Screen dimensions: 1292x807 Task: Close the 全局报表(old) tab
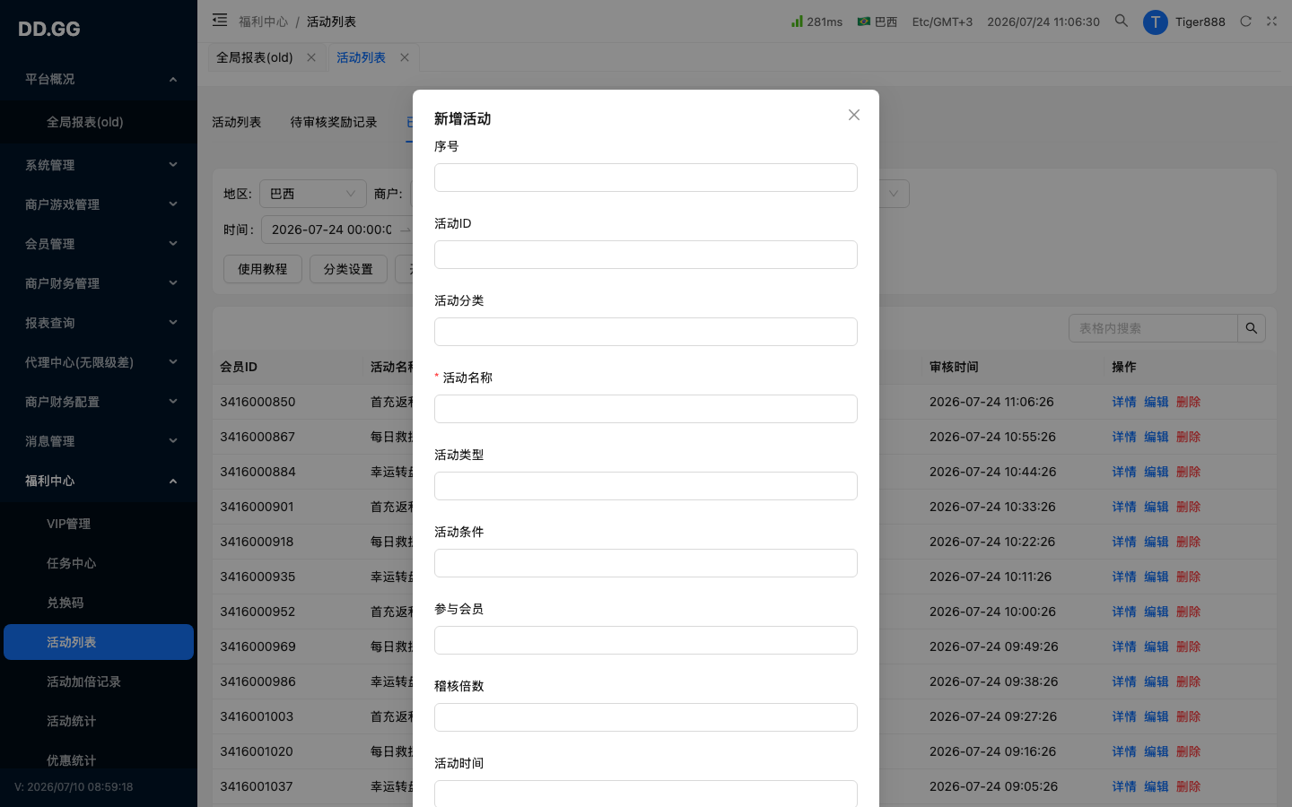[311, 57]
